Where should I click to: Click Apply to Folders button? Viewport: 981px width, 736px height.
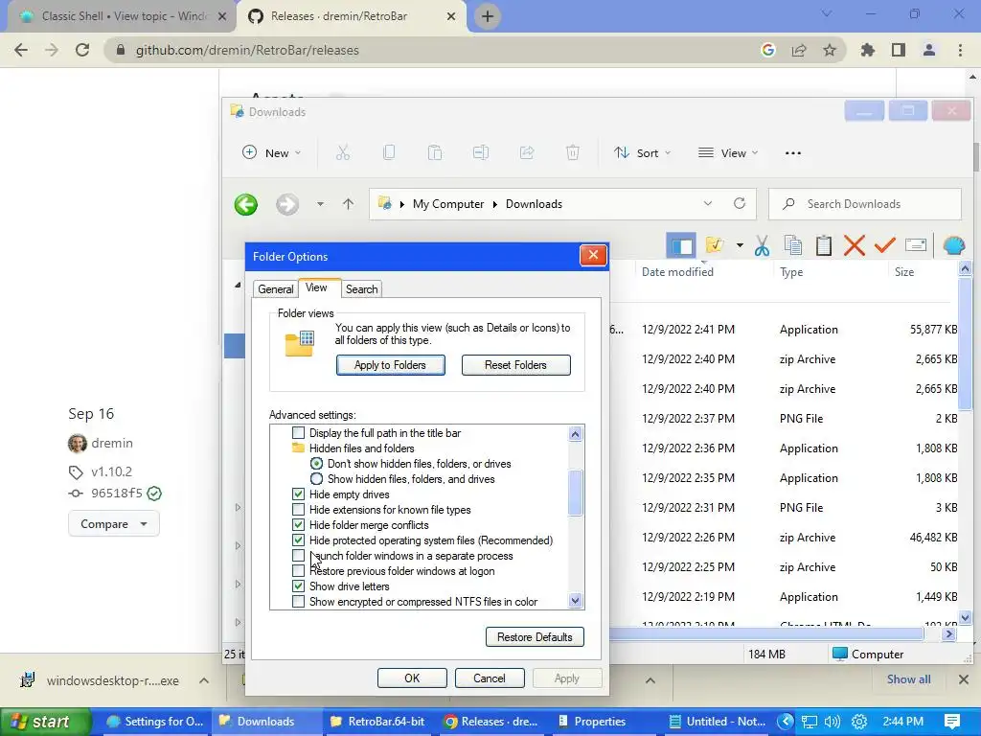(x=391, y=365)
